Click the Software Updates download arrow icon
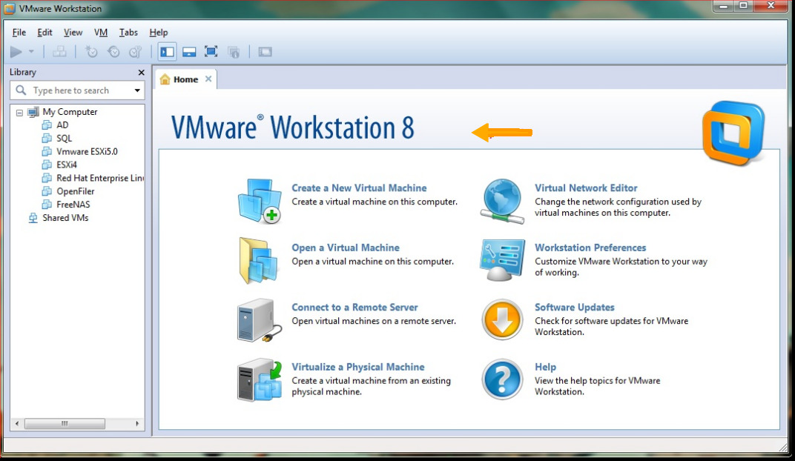 (x=502, y=319)
